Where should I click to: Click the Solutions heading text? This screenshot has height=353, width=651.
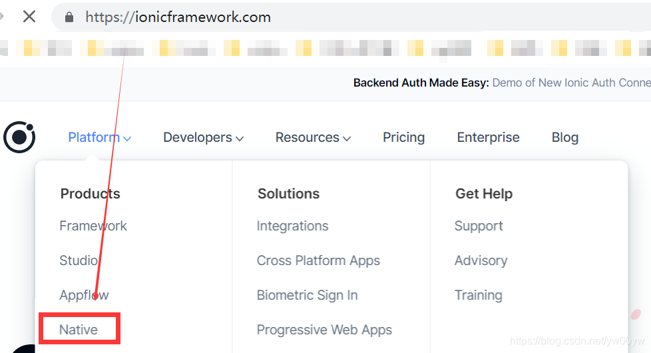click(288, 194)
